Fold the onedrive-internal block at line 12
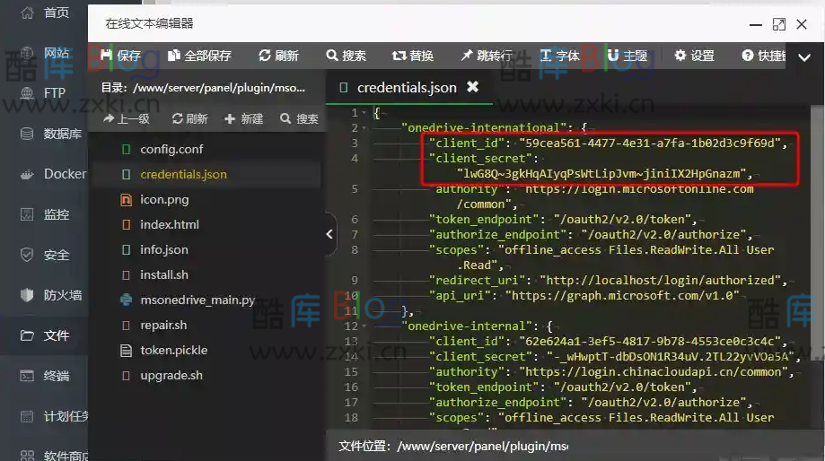The width and height of the screenshot is (825, 461). pos(364,326)
